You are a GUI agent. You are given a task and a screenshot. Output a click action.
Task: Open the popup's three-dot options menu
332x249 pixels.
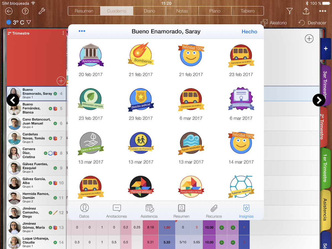pyautogui.click(x=82, y=31)
